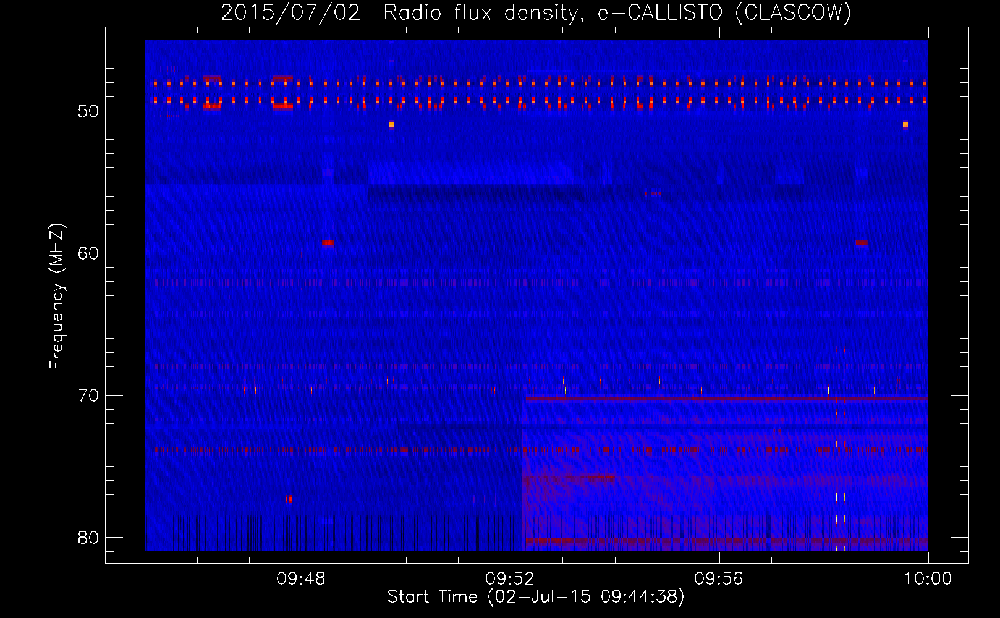Click the 50 frequency tick label
Screen dimensions: 1000x618
[88, 111]
